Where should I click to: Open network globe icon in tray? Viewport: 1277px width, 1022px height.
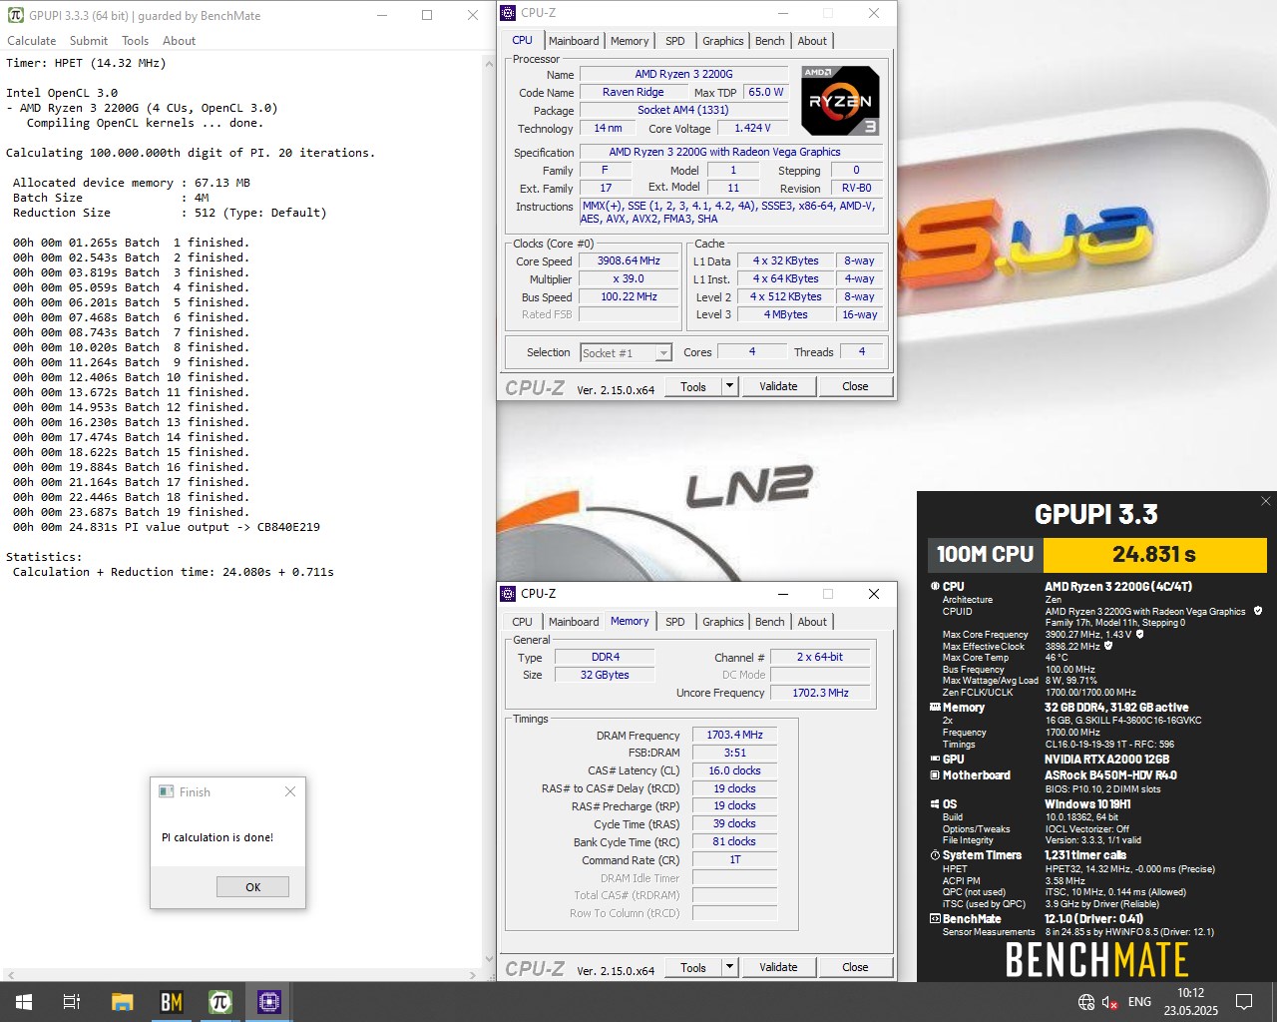[x=1086, y=1002]
